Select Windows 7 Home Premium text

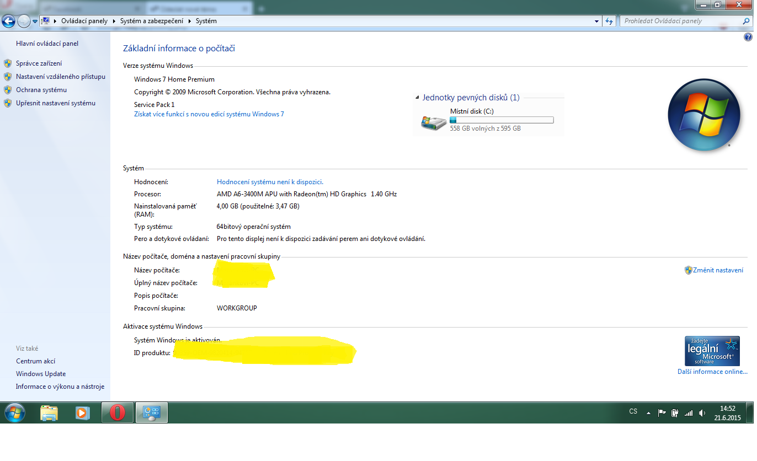[174, 79]
